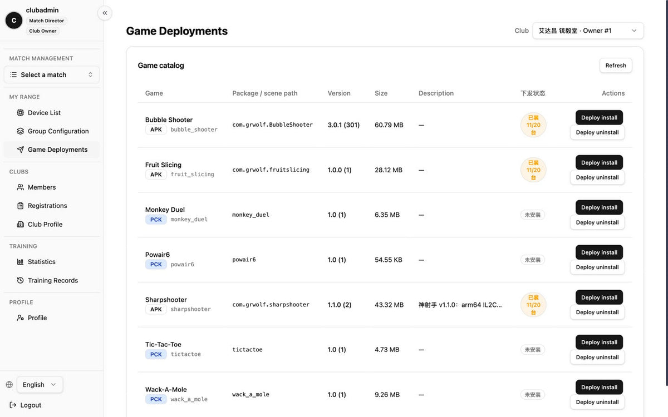Viewport: 668px width, 417px height.
Task: Collapse the sidebar with the double-chevron icon
Action: 105,13
